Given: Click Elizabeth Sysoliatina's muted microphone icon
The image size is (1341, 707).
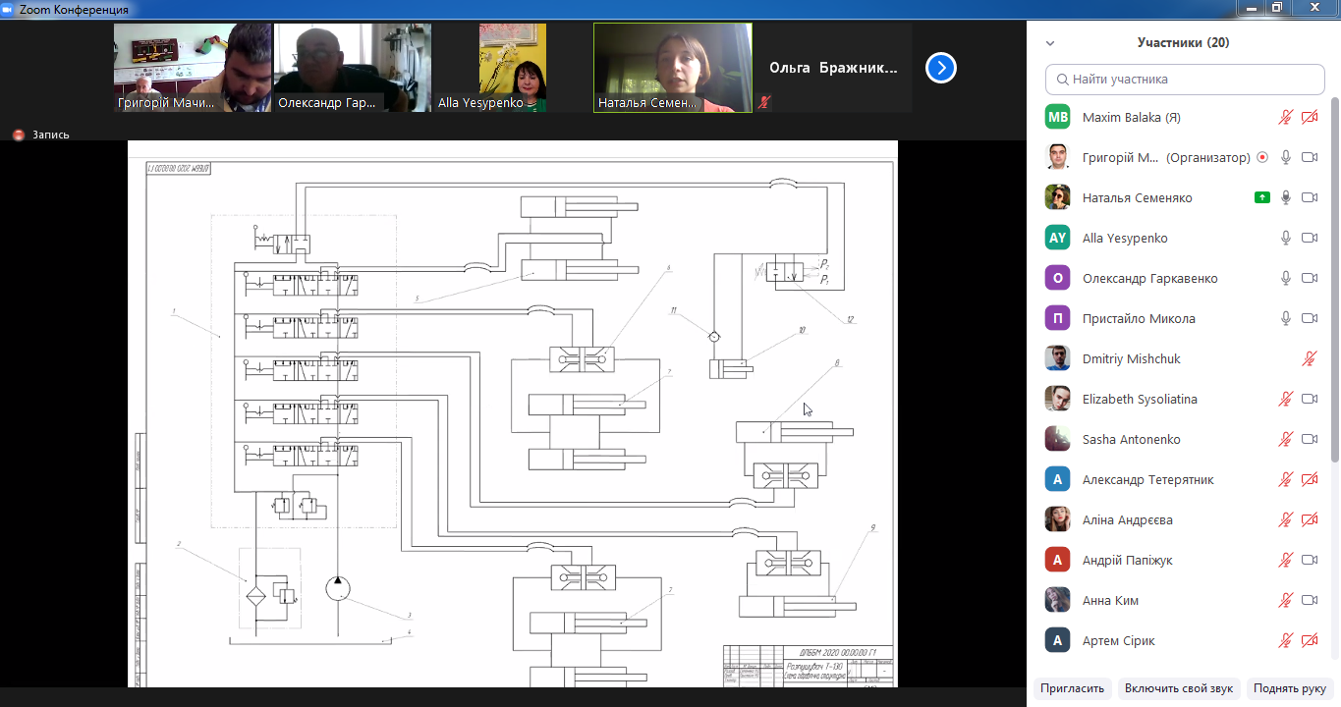Looking at the screenshot, I should coord(1285,399).
